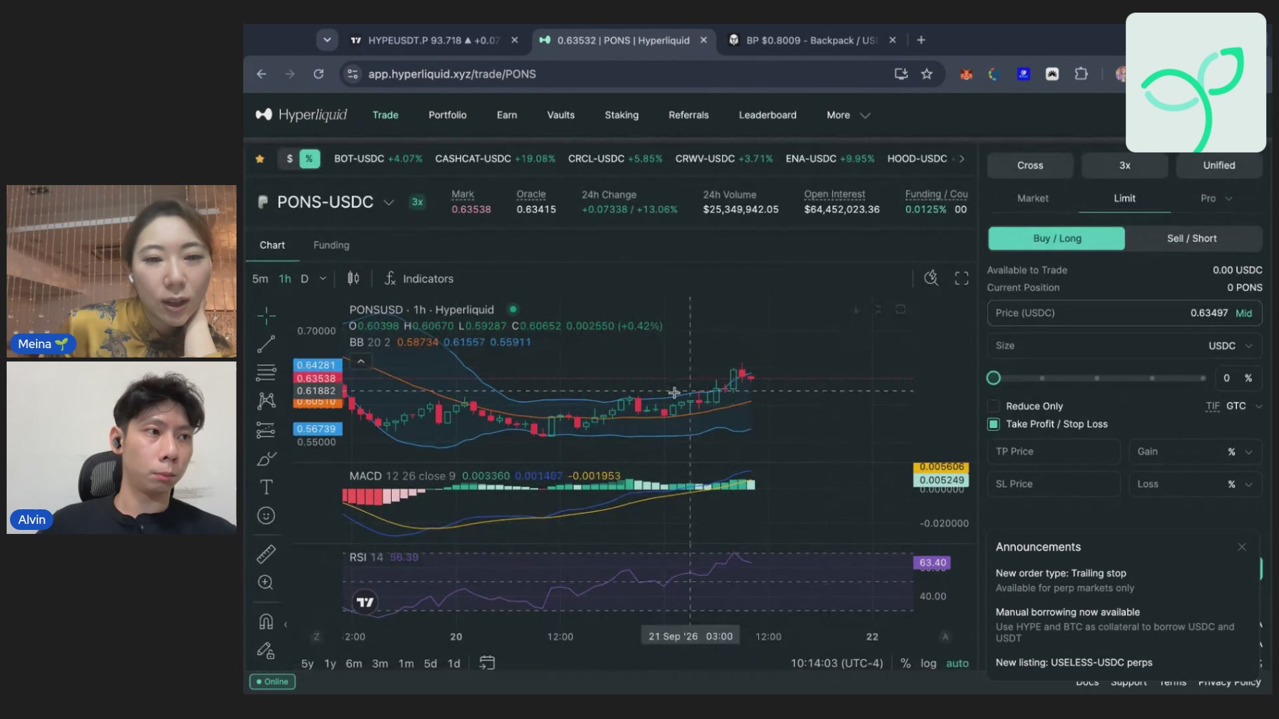The image size is (1279, 719).
Task: Open the Indicators menu
Action: [419, 278]
